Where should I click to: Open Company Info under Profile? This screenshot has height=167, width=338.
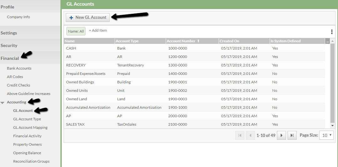coord(18,17)
